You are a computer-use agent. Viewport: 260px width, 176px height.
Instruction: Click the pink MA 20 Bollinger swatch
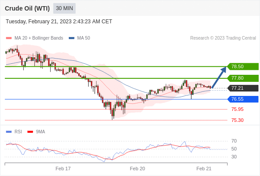click(9, 38)
